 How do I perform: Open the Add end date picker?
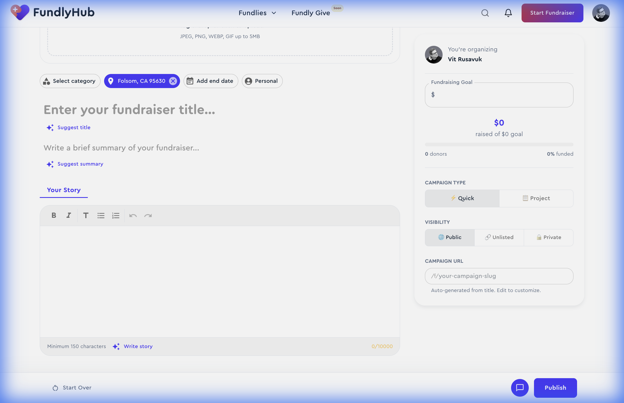[x=211, y=81]
